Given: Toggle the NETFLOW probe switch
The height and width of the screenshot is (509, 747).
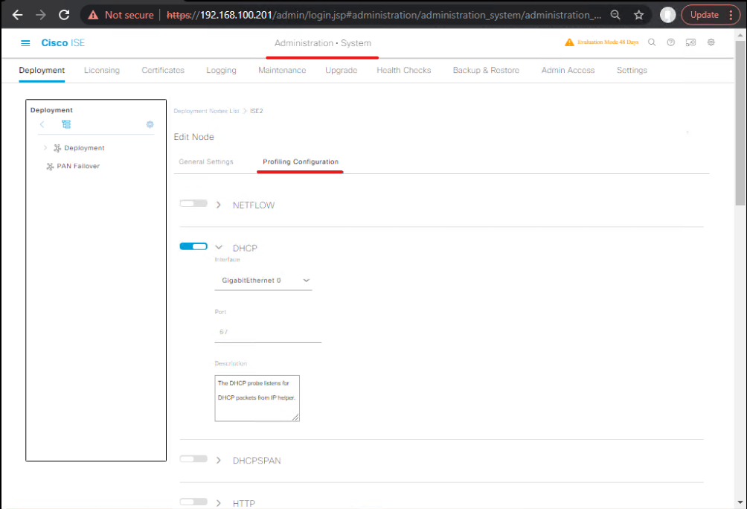Looking at the screenshot, I should [x=193, y=203].
